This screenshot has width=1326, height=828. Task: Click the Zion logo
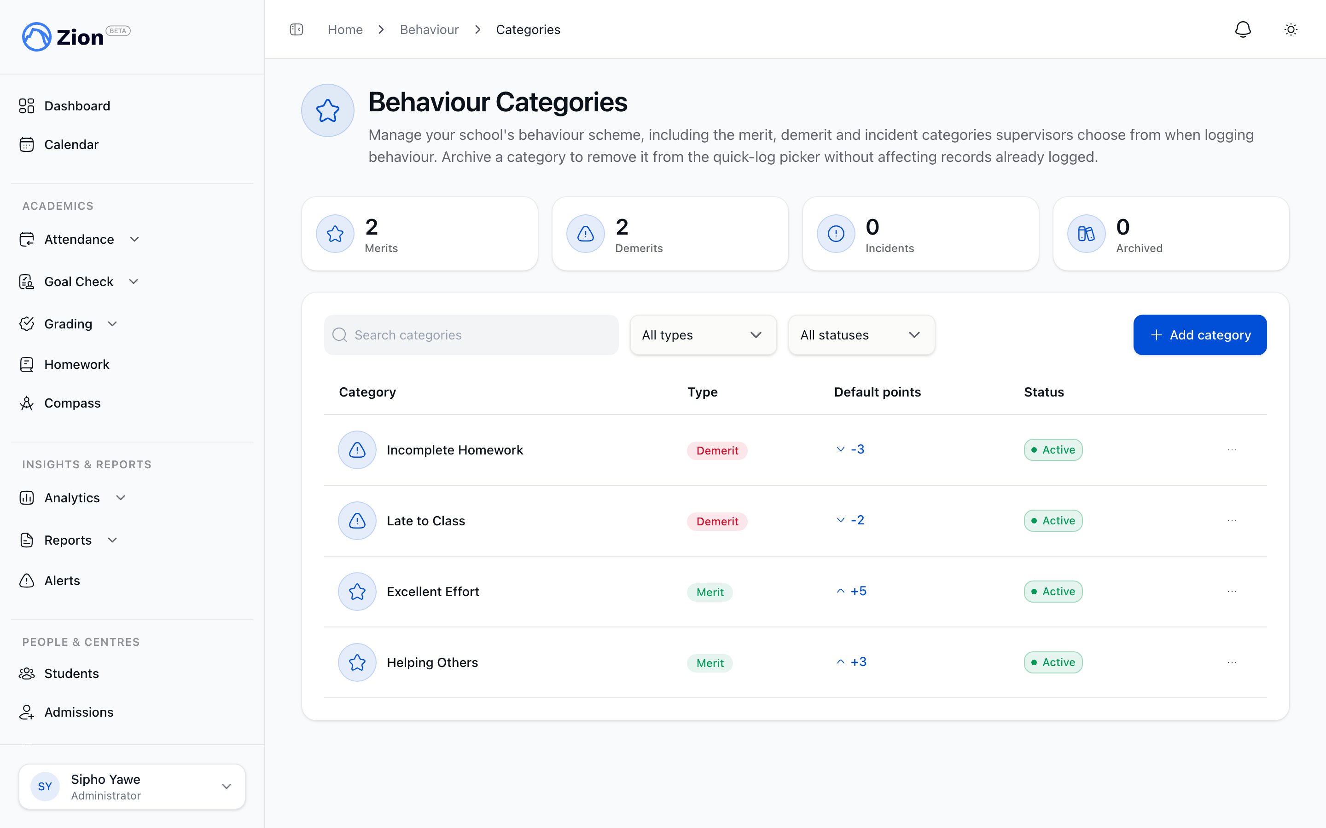click(76, 37)
